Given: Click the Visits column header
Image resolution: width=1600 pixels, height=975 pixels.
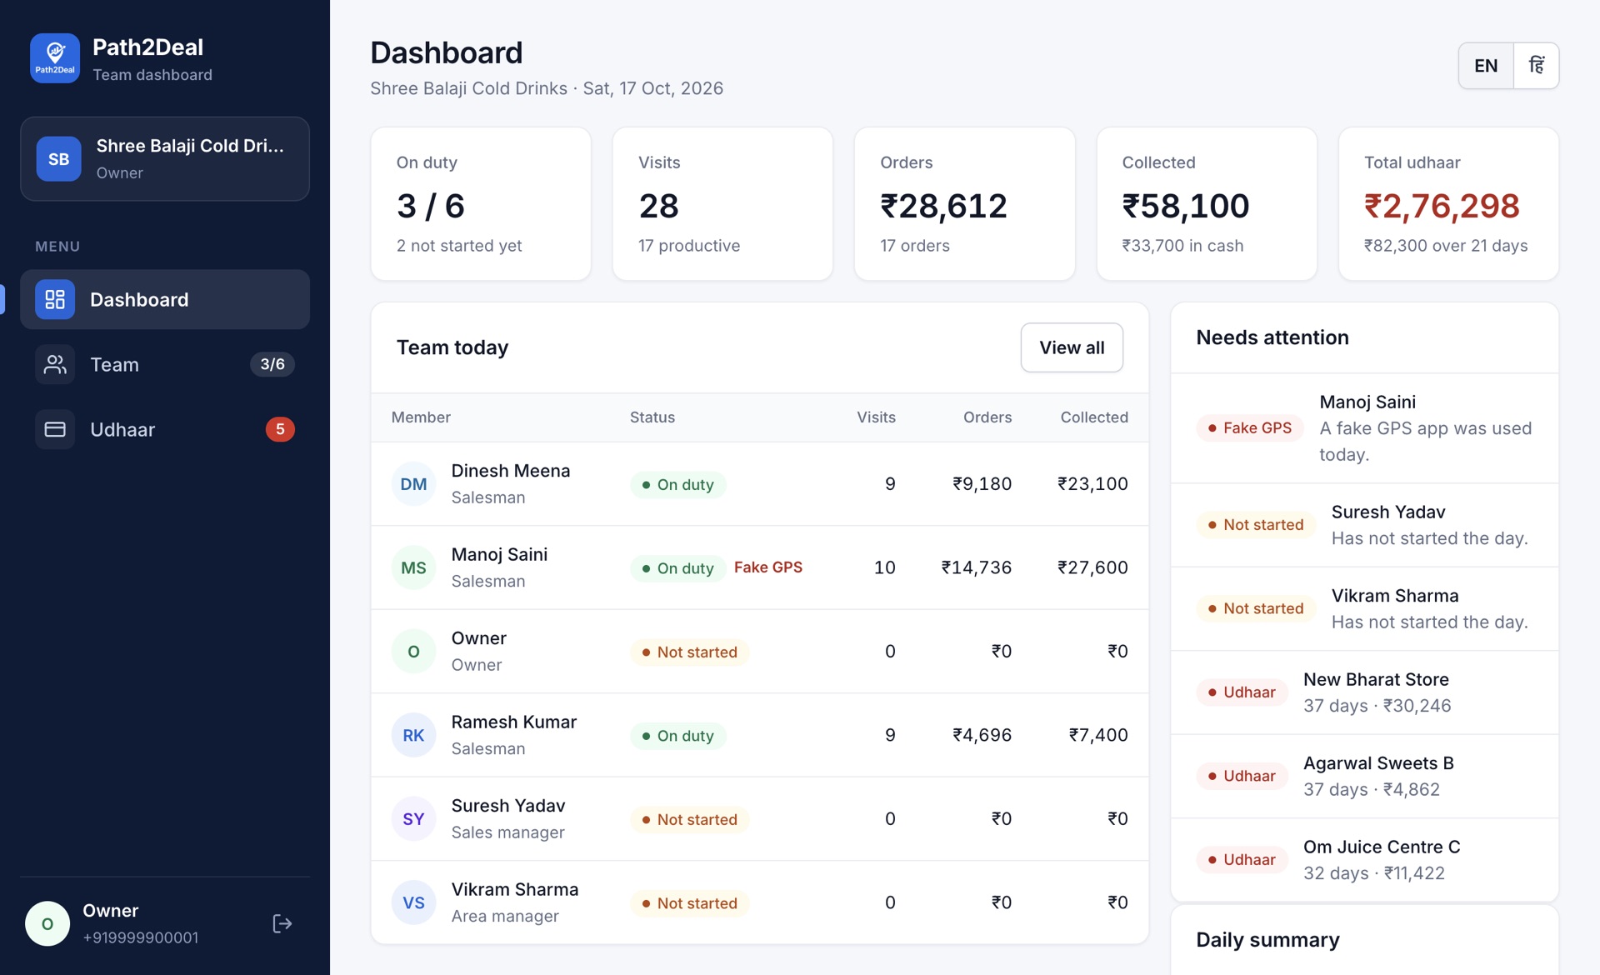Looking at the screenshot, I should pos(876,417).
